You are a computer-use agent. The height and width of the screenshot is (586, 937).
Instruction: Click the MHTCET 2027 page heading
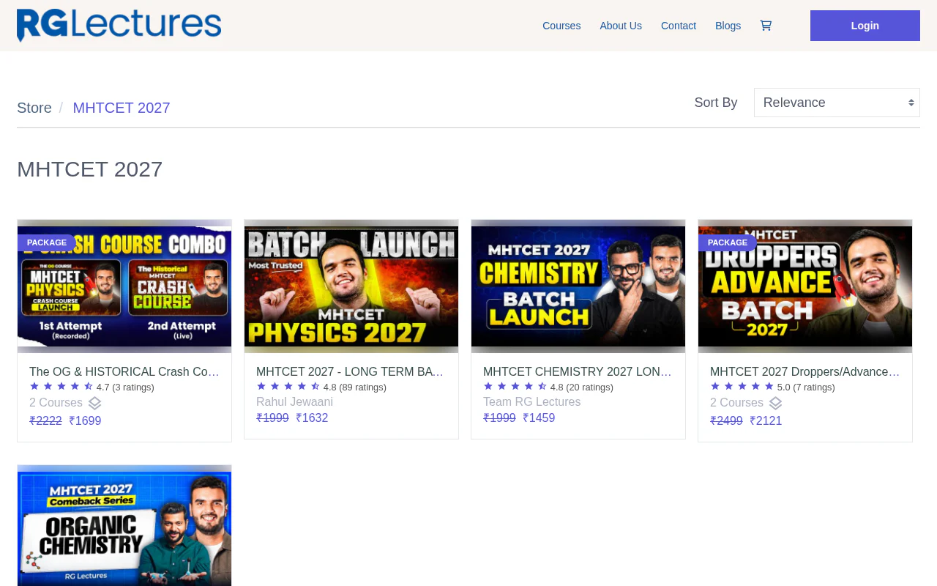pyautogui.click(x=89, y=169)
